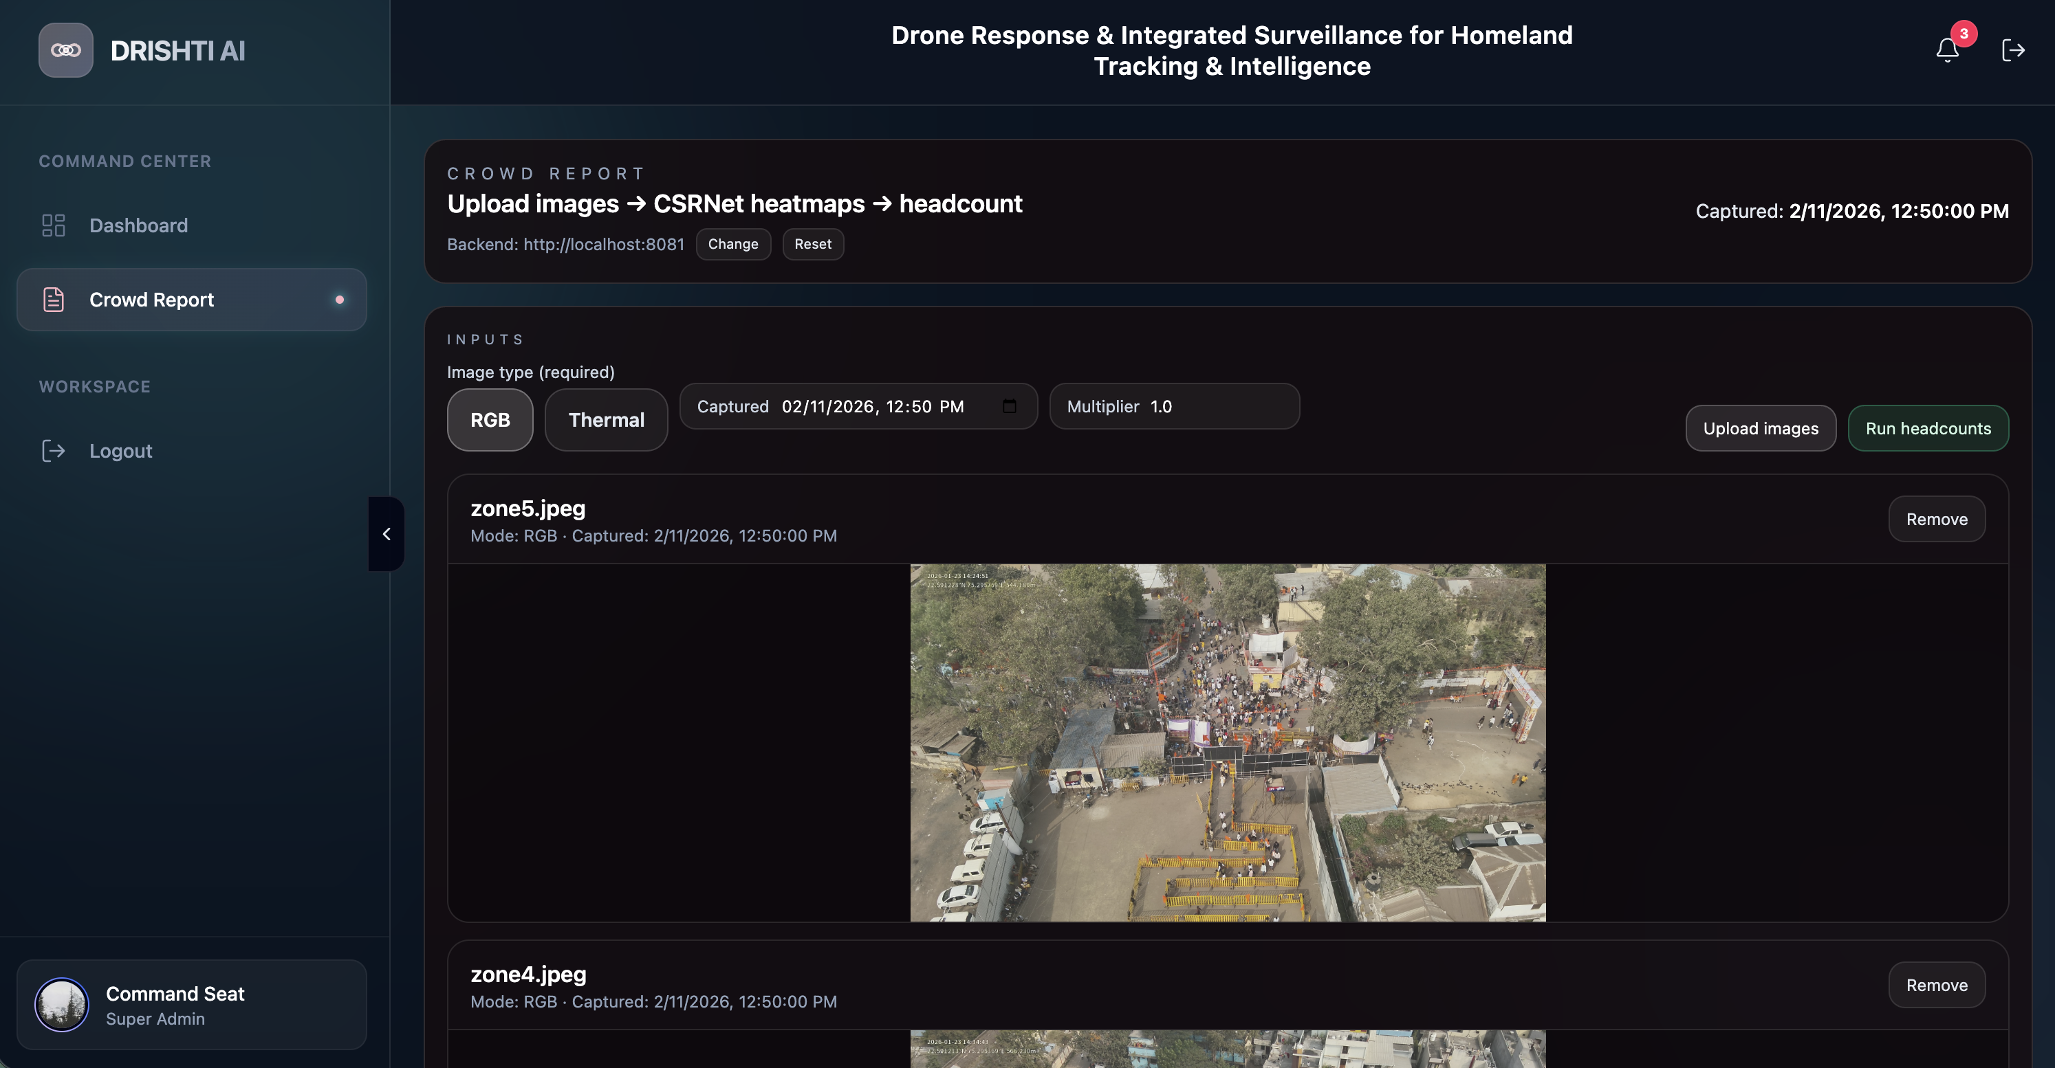Click 'Image type (required)' label
This screenshot has width=2055, height=1068.
[x=530, y=372]
